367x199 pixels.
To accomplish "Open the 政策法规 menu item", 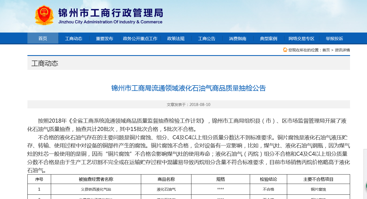I will [x=176, y=38].
